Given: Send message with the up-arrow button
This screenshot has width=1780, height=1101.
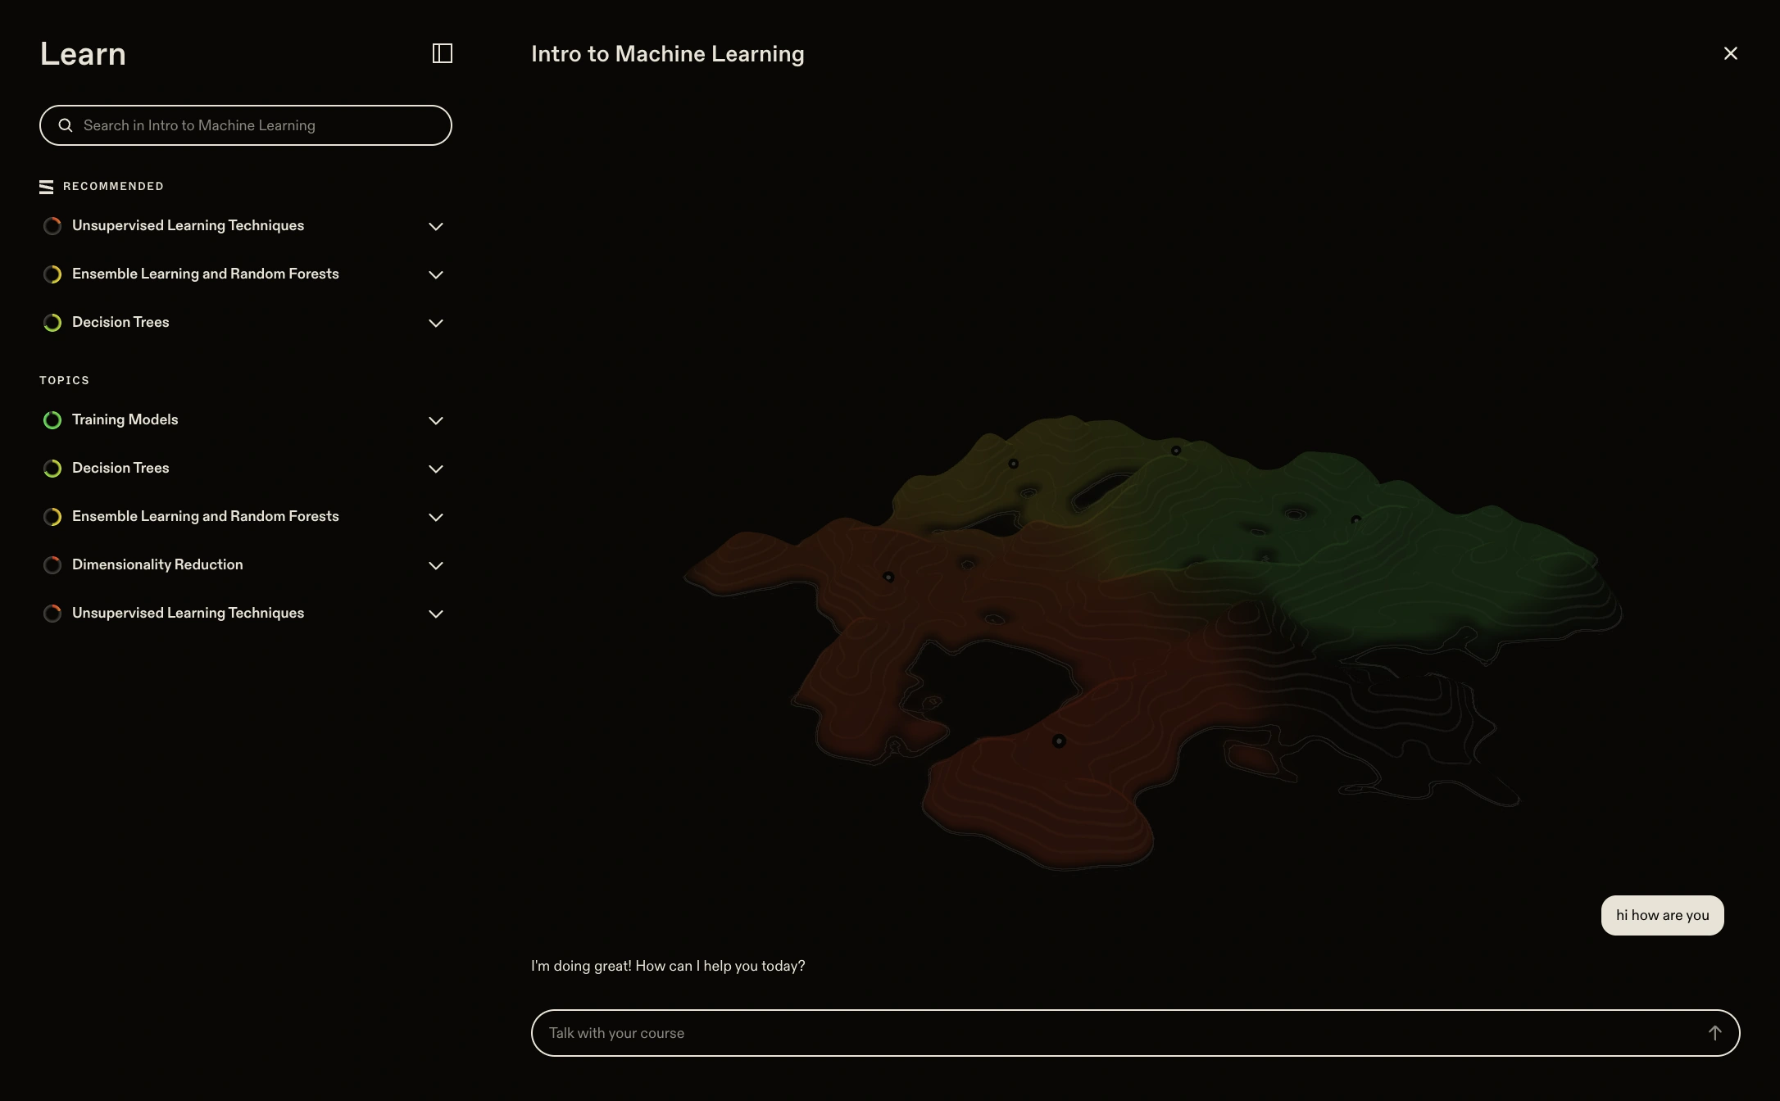Looking at the screenshot, I should pyautogui.click(x=1714, y=1033).
